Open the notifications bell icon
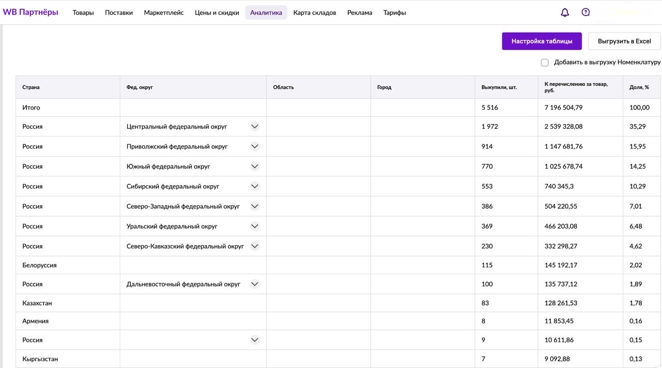This screenshot has width=662, height=368. coord(565,12)
